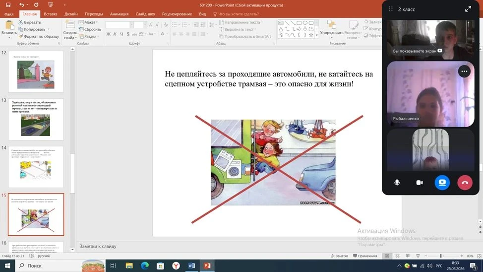Select the star shape in the shapes gallery
The image size is (483, 272).
click(311, 35)
